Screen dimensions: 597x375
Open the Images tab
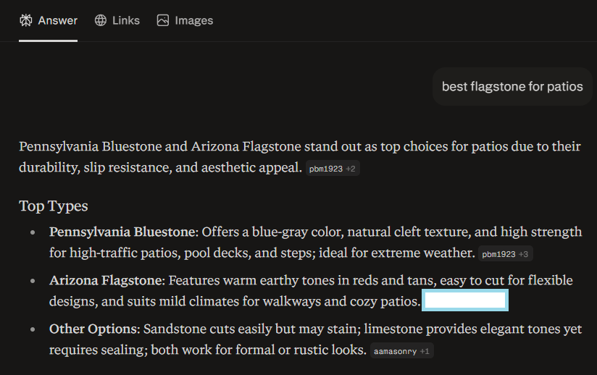193,20
